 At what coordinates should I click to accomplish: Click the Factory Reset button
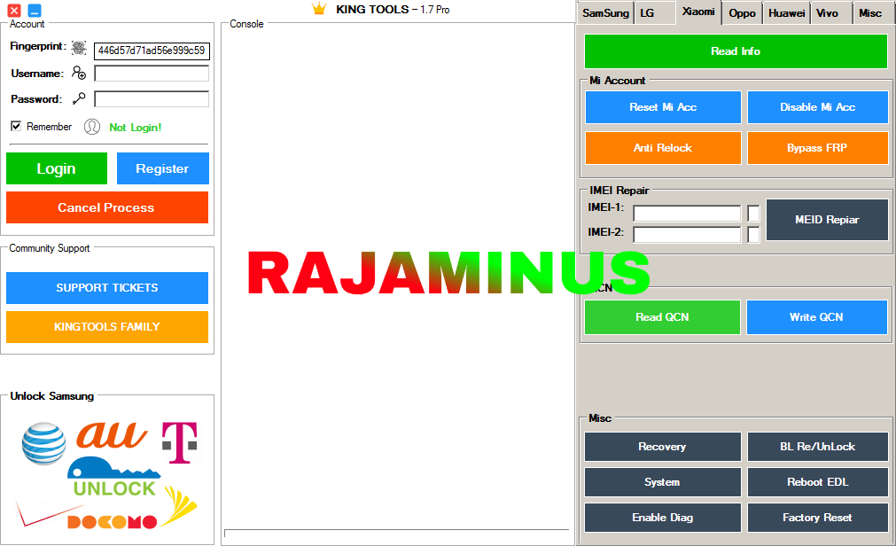[x=818, y=518]
